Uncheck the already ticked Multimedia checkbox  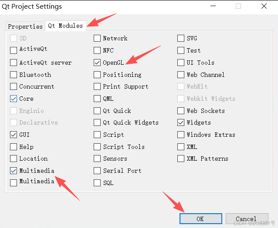click(14, 171)
